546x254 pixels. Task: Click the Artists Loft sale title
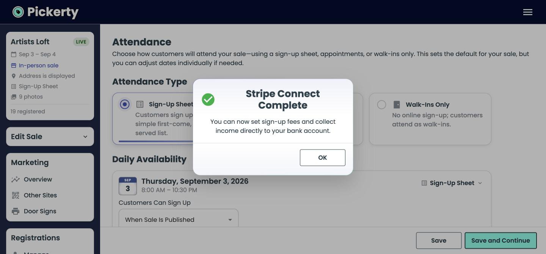[30, 42]
